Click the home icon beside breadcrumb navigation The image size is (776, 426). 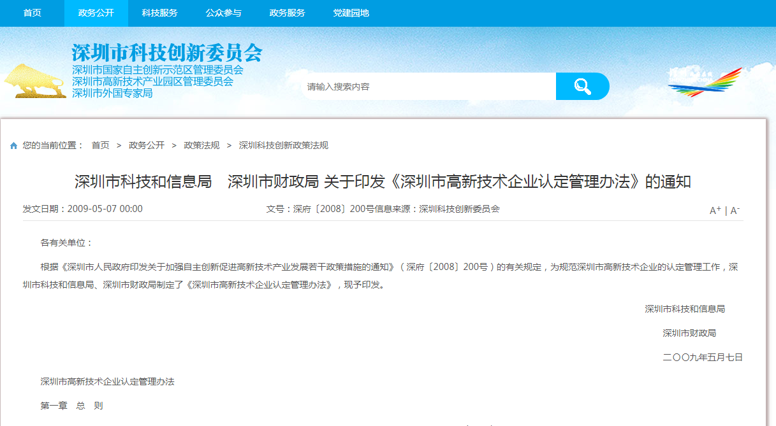[13, 145]
